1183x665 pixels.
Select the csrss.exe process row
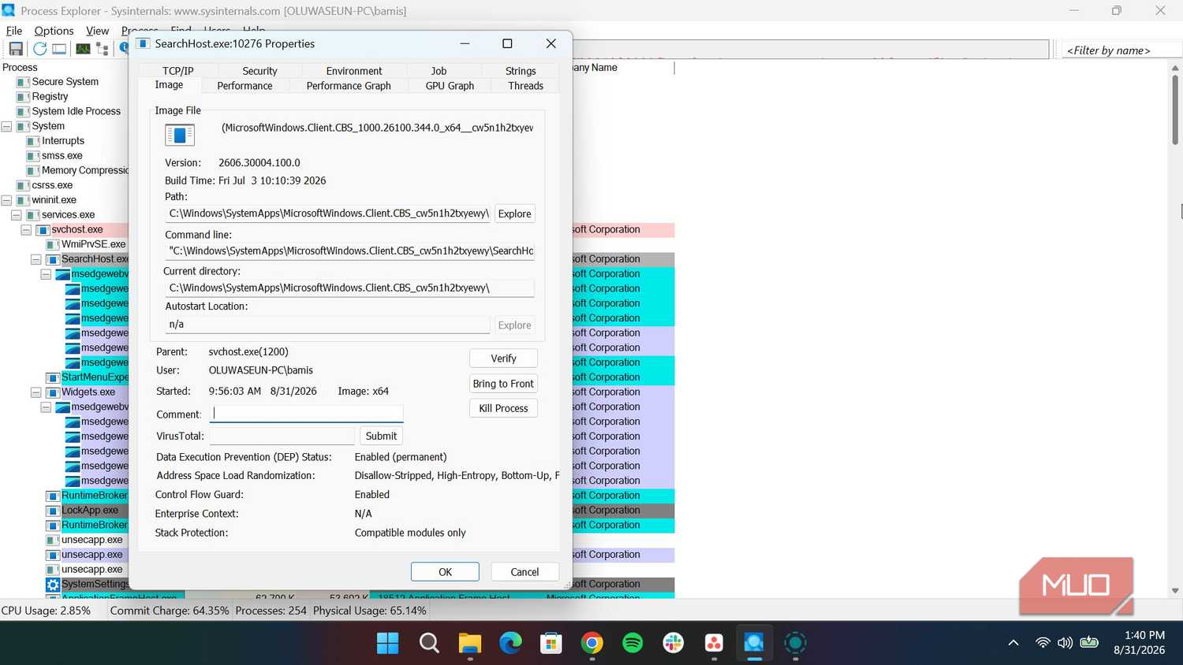(52, 185)
